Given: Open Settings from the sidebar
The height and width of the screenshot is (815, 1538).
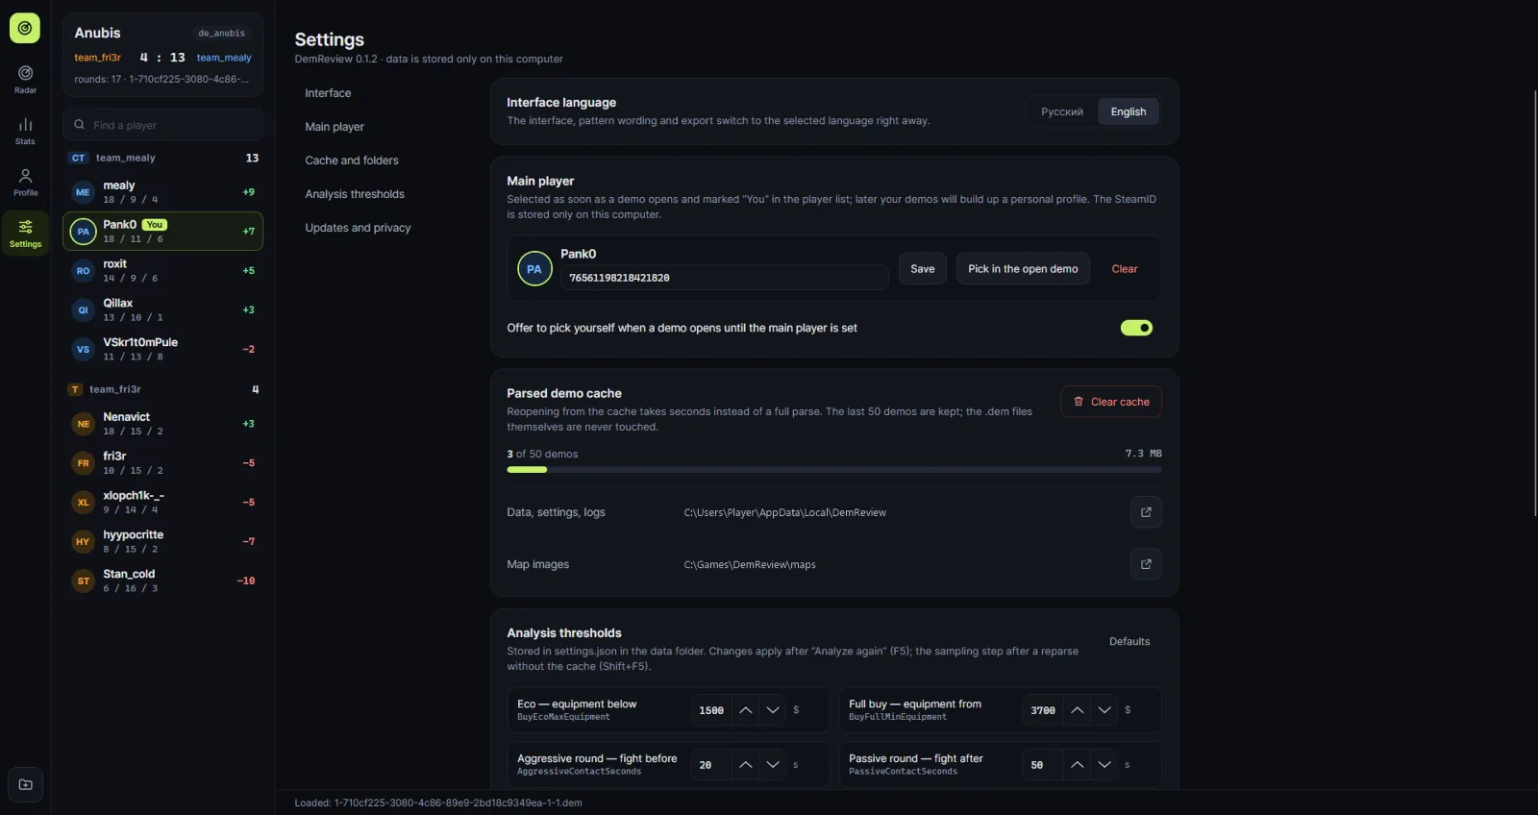Looking at the screenshot, I should (x=25, y=233).
